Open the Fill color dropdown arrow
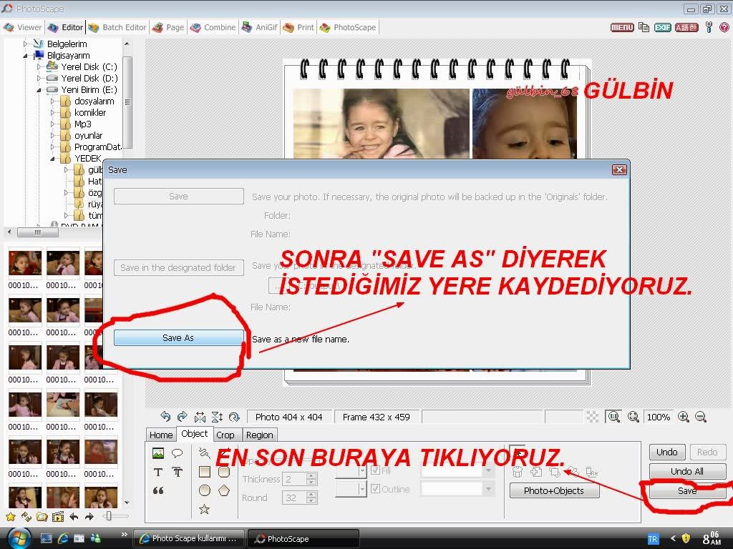Image resolution: width=733 pixels, height=549 pixels. coord(488,470)
